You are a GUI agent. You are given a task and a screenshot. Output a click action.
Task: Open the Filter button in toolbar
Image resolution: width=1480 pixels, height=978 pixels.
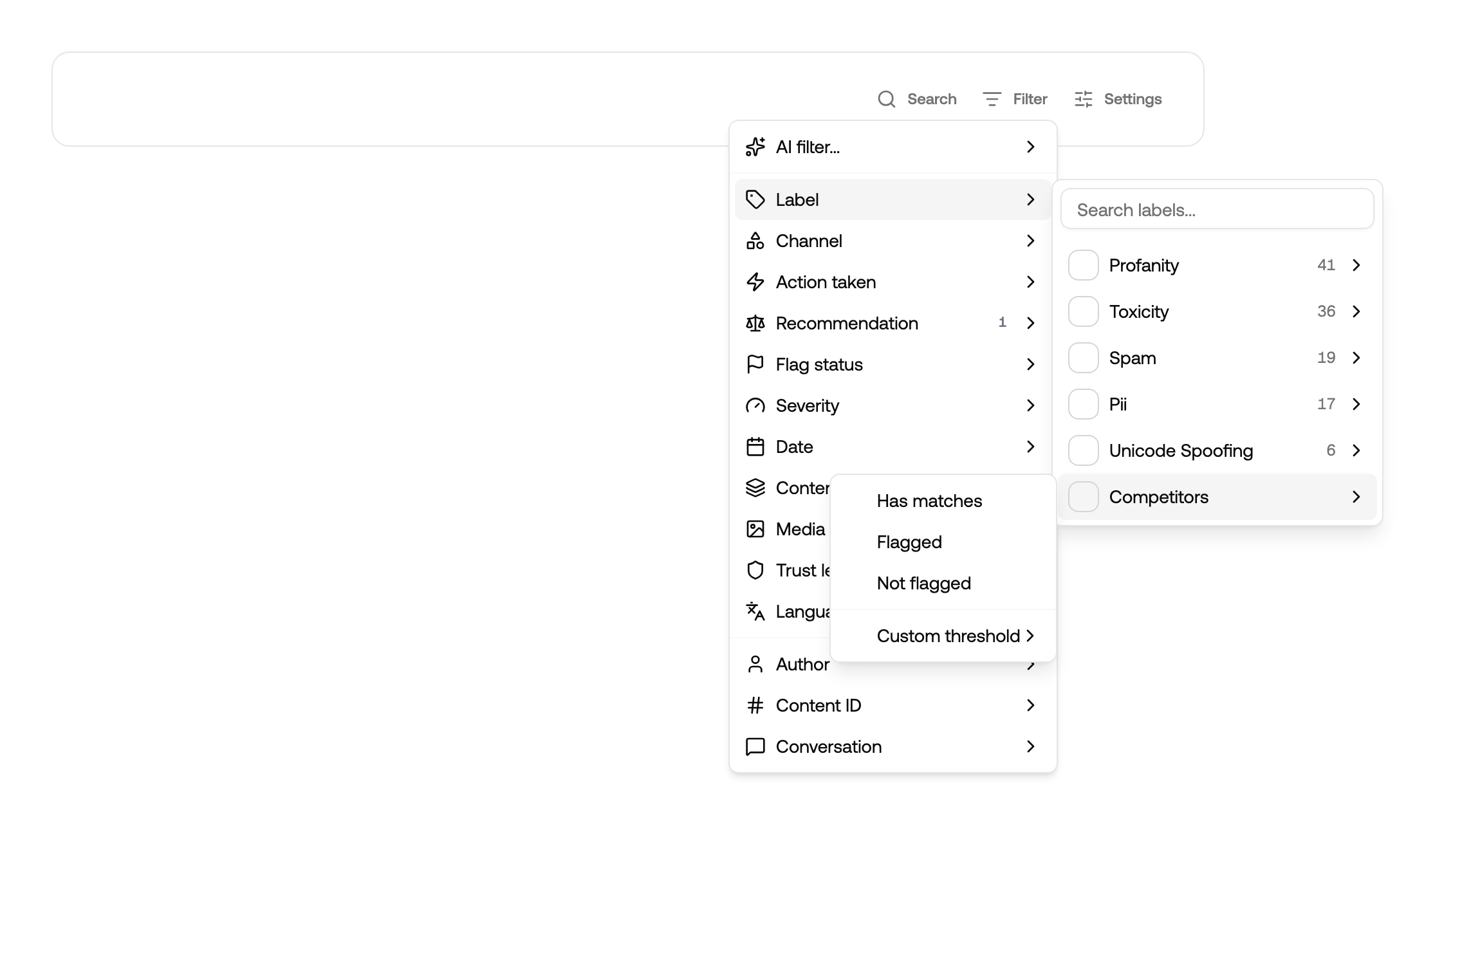[1015, 99]
